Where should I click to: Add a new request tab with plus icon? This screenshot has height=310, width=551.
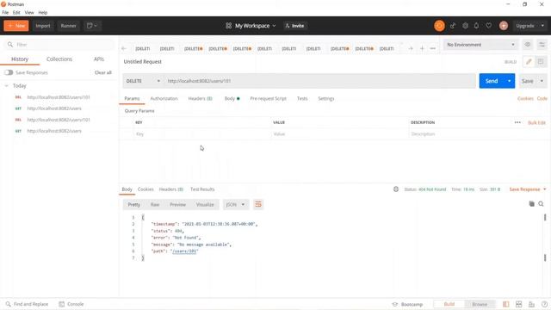422,48
